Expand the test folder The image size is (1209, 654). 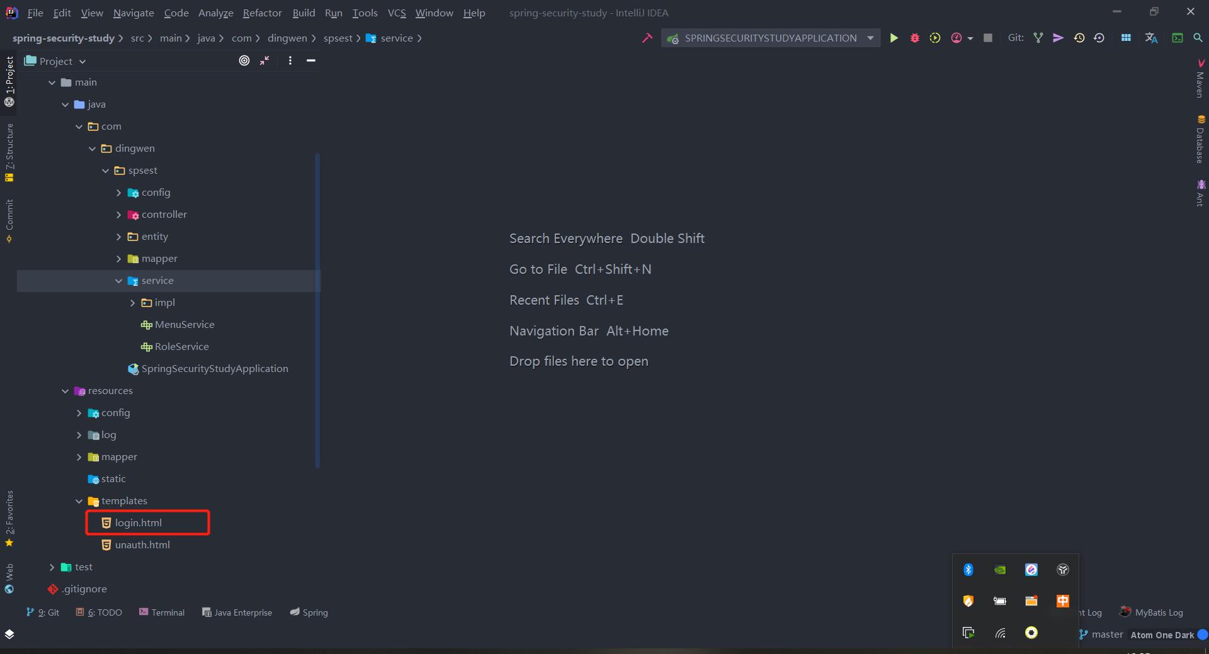coord(52,567)
